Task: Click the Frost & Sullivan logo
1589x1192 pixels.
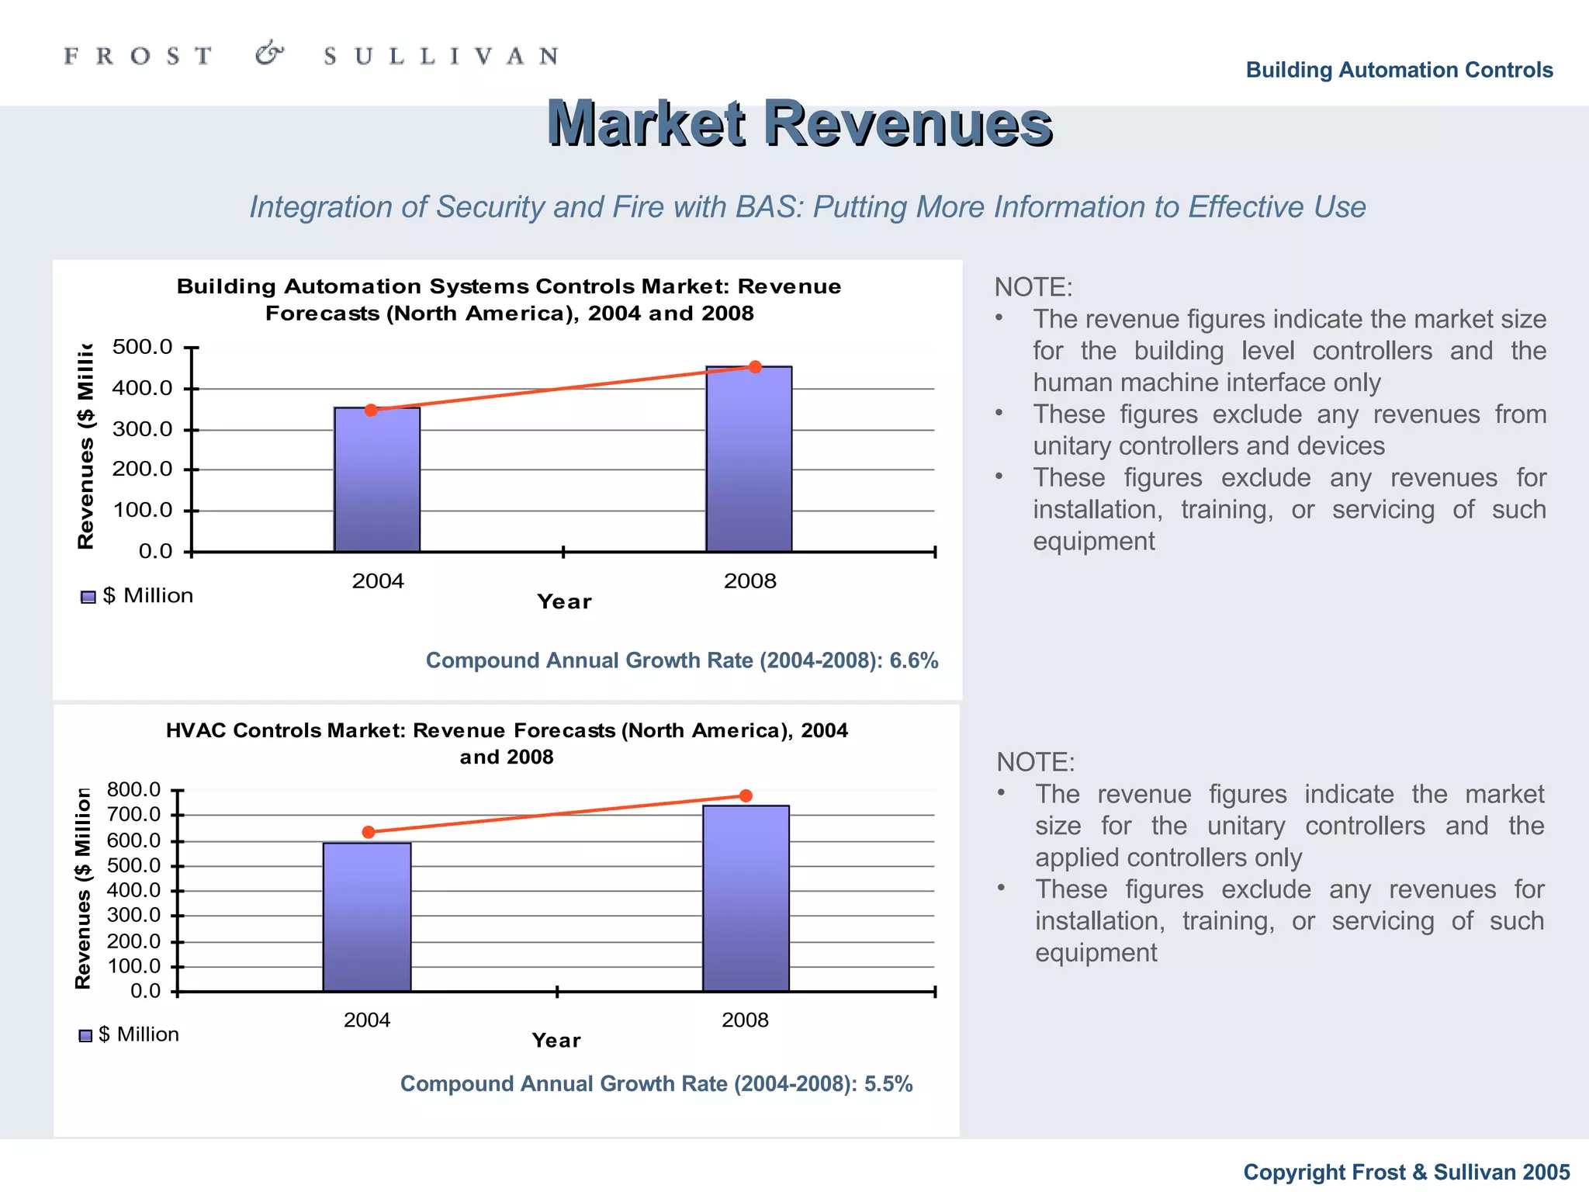Action: click(x=310, y=56)
